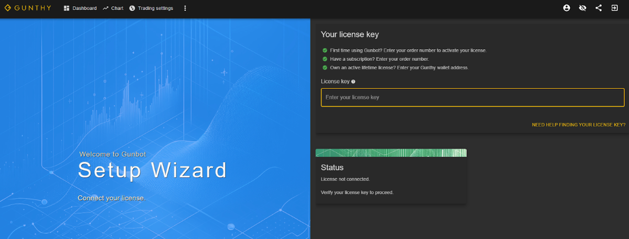Click 'Verify your license key to proceed.' text

[357, 192]
